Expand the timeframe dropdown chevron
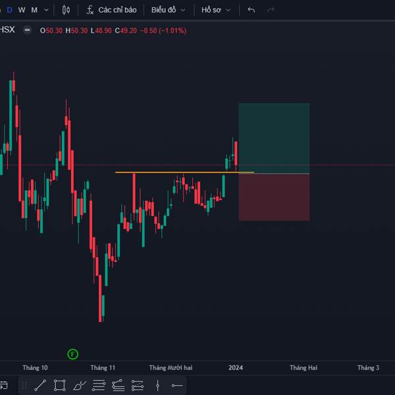Image resolution: width=395 pixels, height=395 pixels. point(46,10)
